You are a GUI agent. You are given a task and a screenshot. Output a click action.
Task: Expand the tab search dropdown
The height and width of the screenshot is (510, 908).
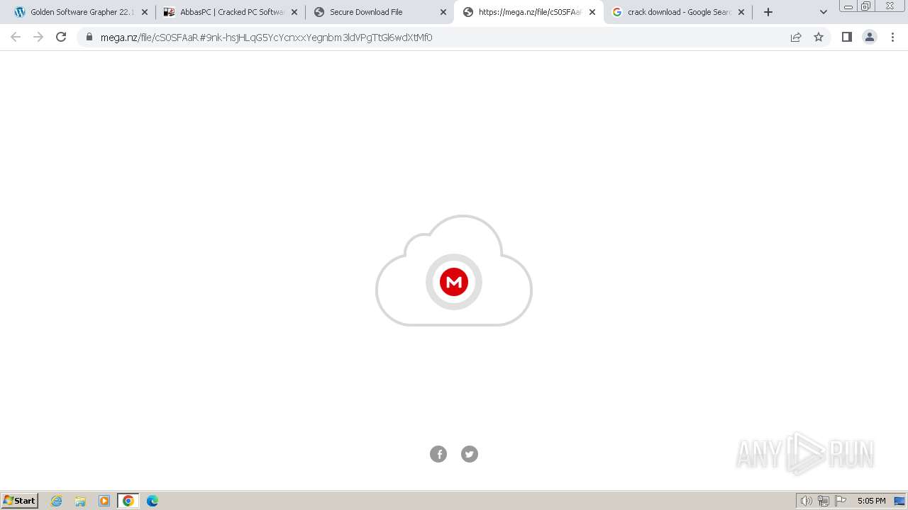(x=824, y=12)
